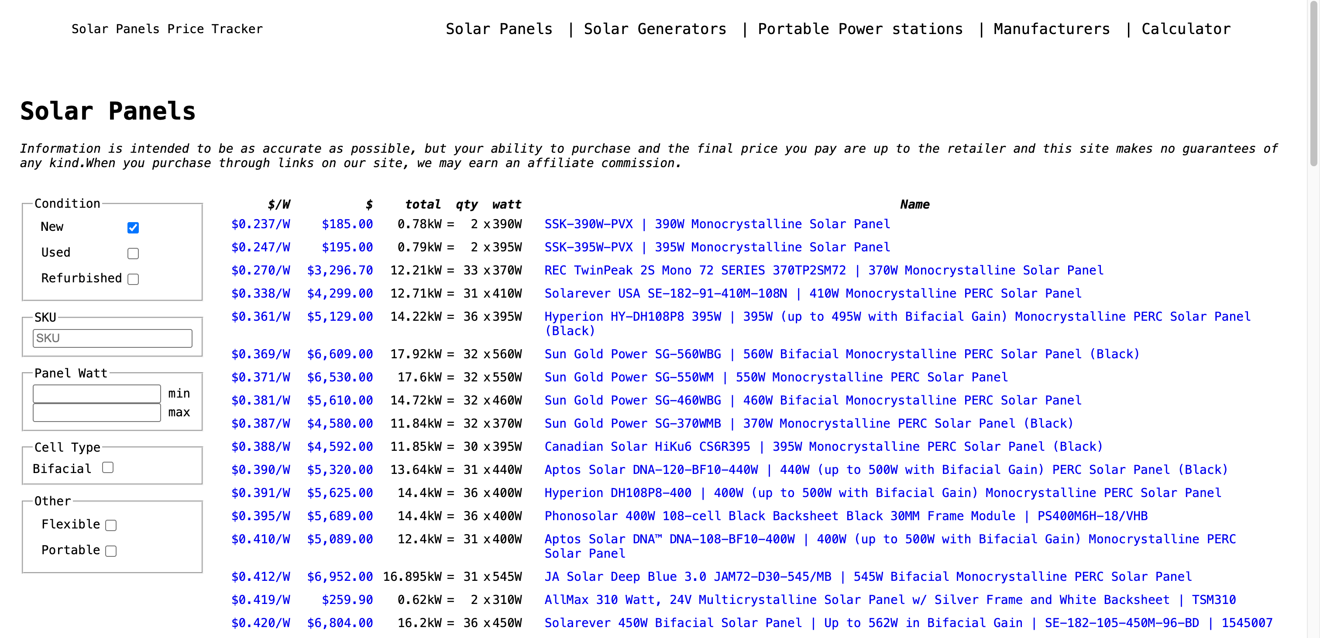Click the Solar Panels Price Tracker title
This screenshot has height=638, width=1320.
click(167, 29)
